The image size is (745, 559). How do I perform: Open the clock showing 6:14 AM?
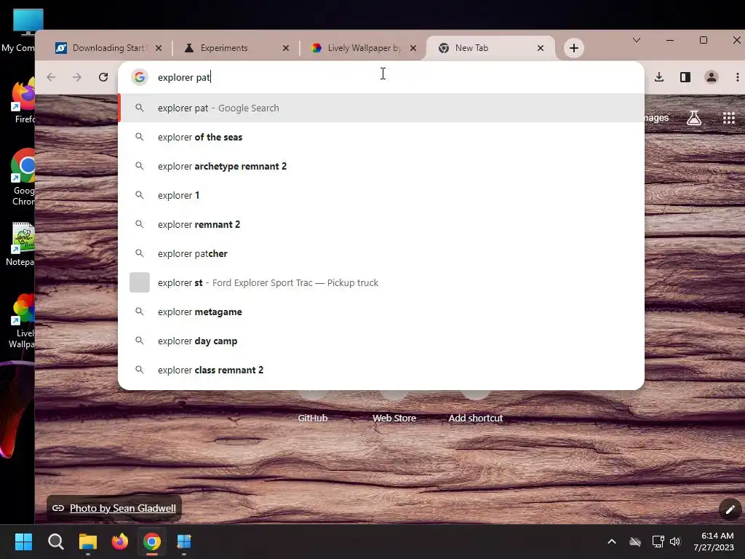[x=714, y=542]
